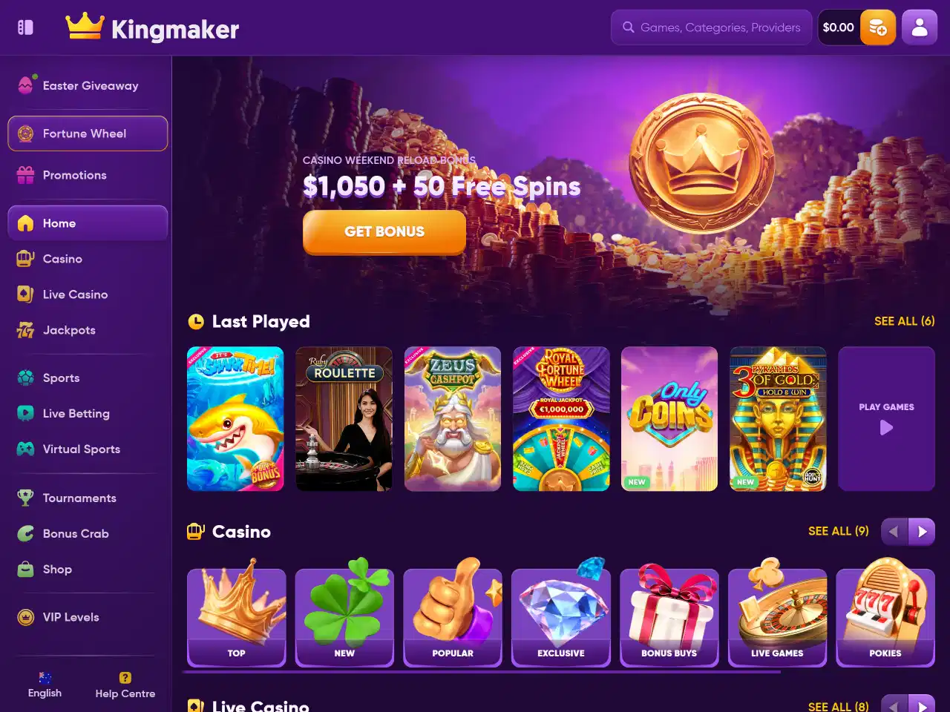This screenshot has width=950, height=712.
Task: Open See All (6) last played
Action: 904,321
